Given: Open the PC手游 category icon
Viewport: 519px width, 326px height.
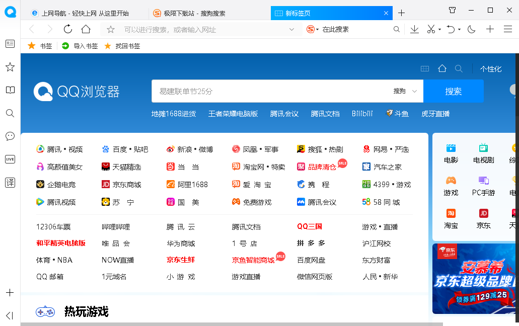Looking at the screenshot, I should coord(484,186).
